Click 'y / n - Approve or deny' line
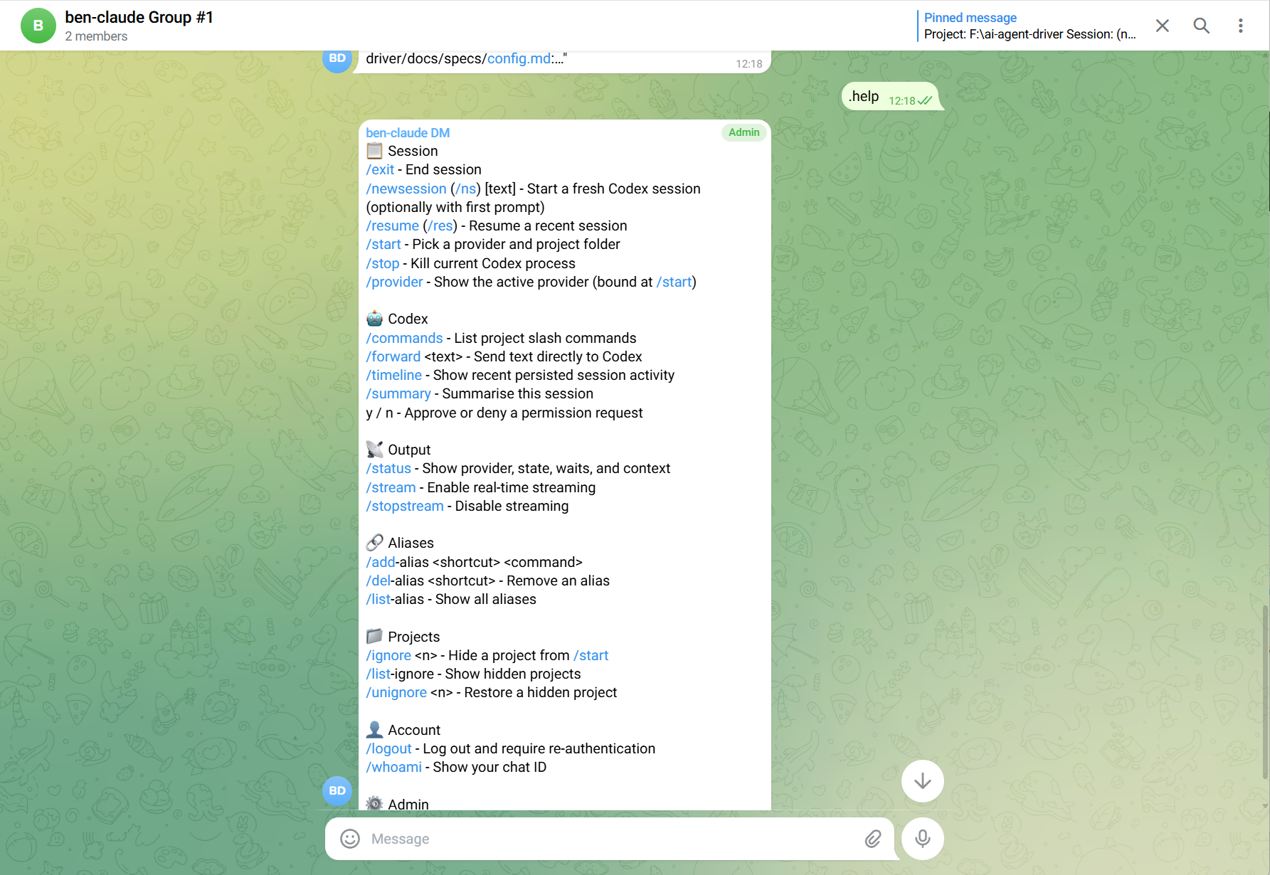The image size is (1270, 875). coord(504,413)
